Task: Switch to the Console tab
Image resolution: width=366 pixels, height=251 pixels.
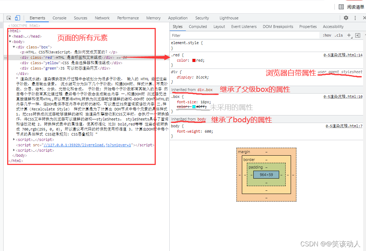Action: click(x=59, y=18)
